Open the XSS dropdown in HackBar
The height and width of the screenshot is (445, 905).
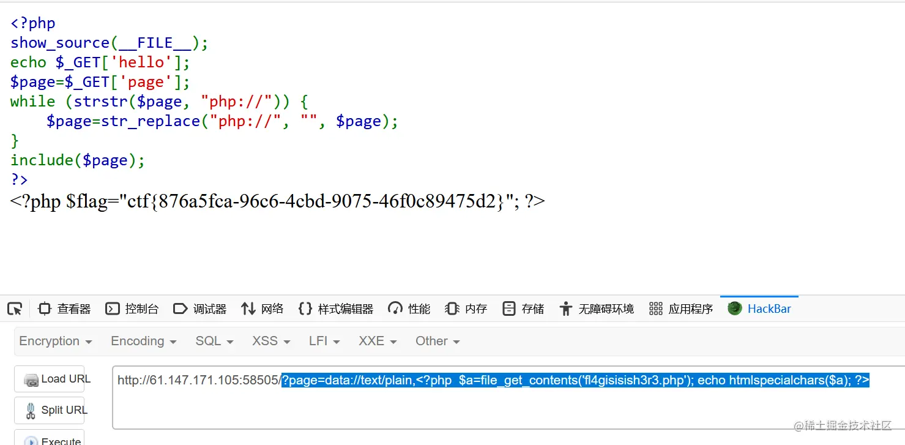[x=269, y=341]
